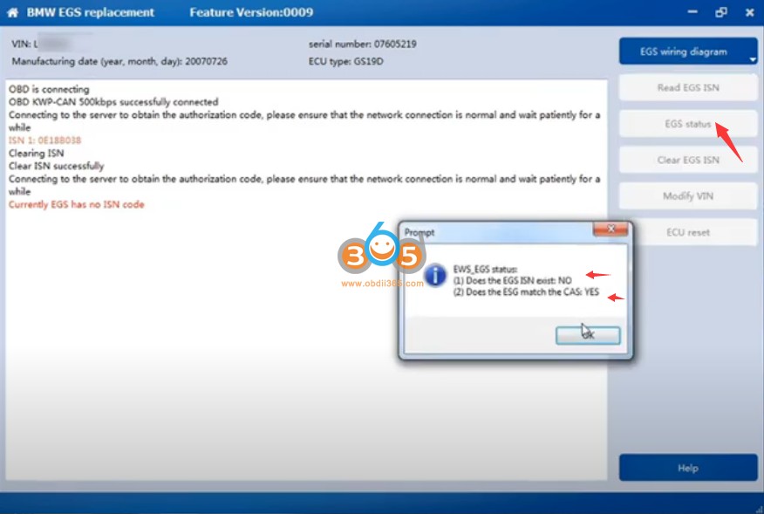Close the Prompt dialog with its X
Image resolution: width=764 pixels, height=514 pixels.
point(610,230)
